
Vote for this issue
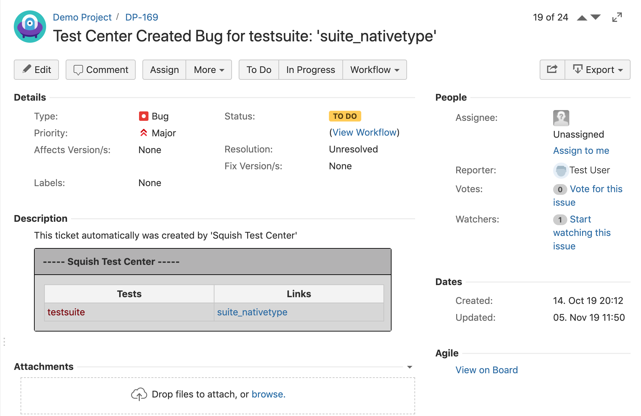(x=596, y=189)
